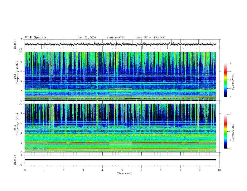The height and width of the screenshot is (191, 247).
Task: Click the ch.1(V) waveform trace panel
Action: pos(122,44)
